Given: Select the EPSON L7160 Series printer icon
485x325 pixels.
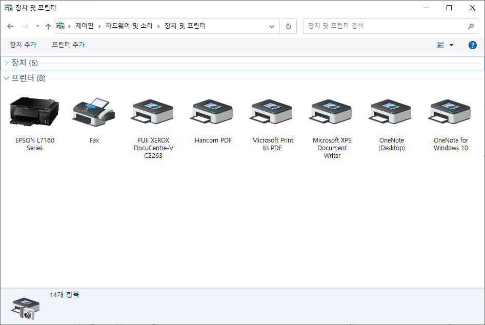Looking at the screenshot, I should point(34,112).
